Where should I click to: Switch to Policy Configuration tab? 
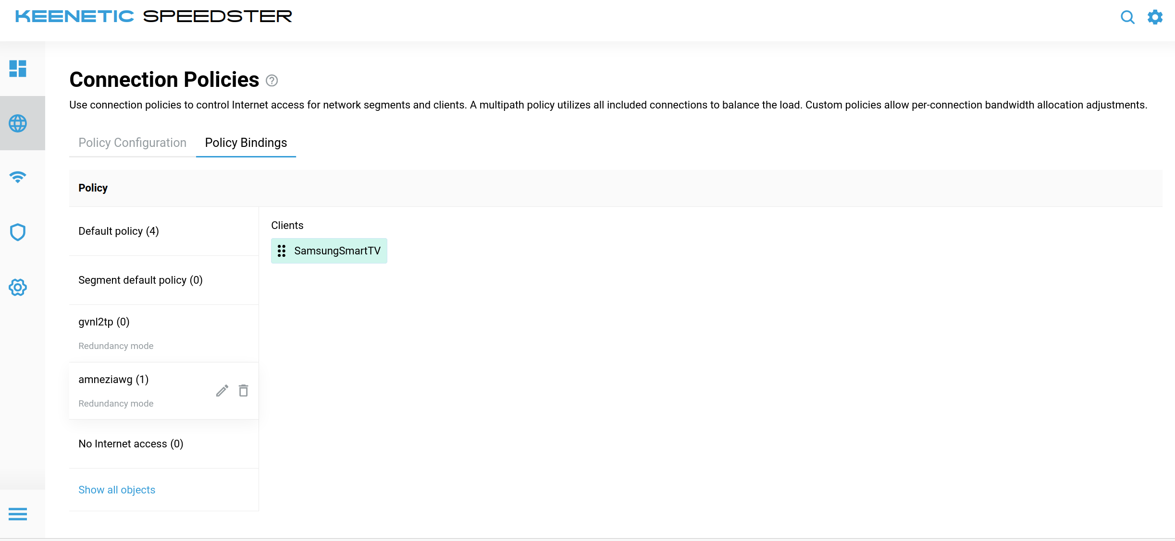pyautogui.click(x=132, y=143)
